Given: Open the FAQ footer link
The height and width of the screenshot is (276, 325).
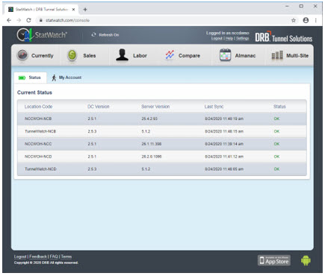Looking at the screenshot, I should [x=54, y=257].
